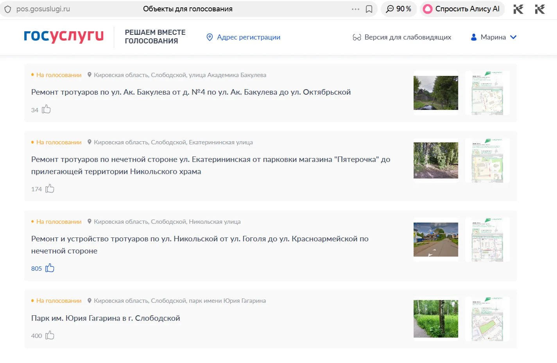The image size is (557, 363).
Task: Open Парк им. Юрия Гагарина в г. Слободской
Action: [106, 318]
